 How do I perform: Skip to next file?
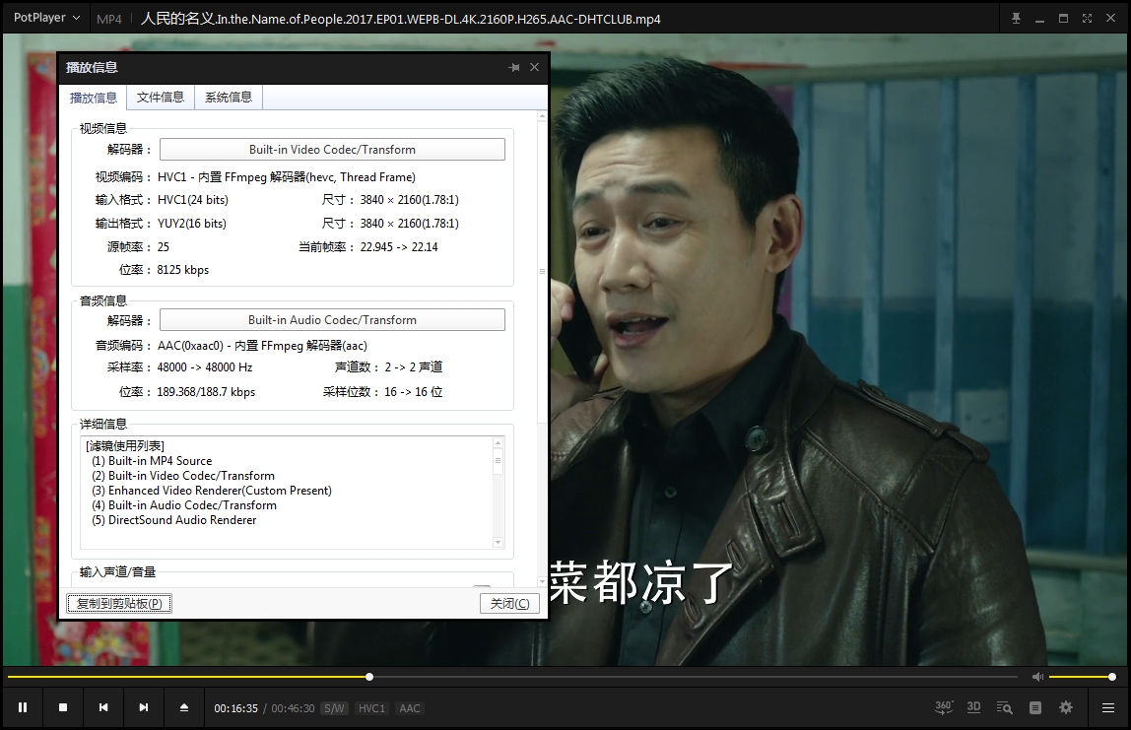(x=144, y=707)
